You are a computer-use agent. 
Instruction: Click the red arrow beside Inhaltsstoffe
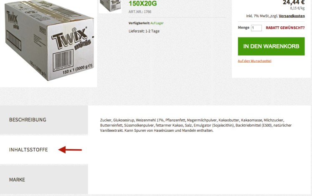(x=70, y=150)
